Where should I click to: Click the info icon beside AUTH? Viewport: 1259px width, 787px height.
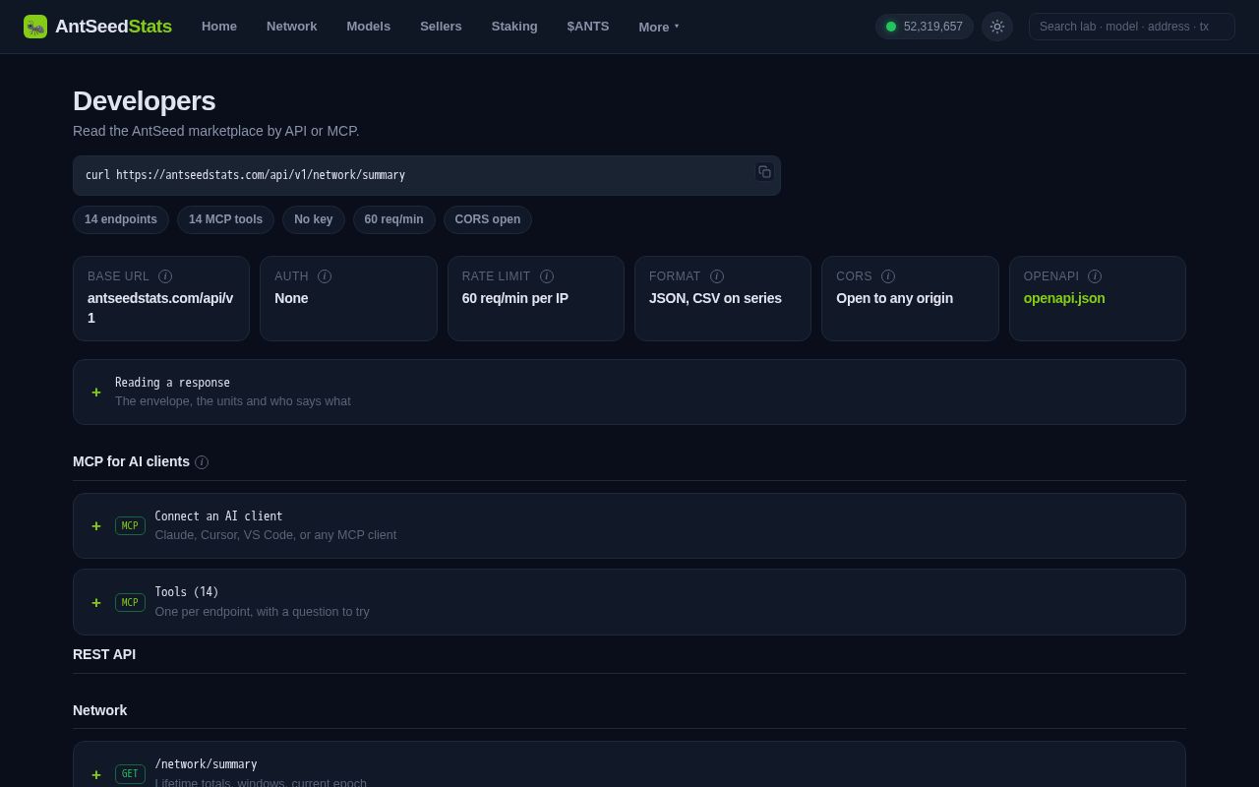pyautogui.click(x=325, y=276)
